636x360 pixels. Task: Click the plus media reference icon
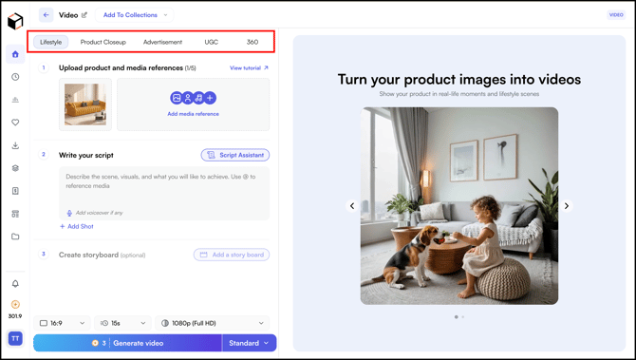(x=210, y=98)
